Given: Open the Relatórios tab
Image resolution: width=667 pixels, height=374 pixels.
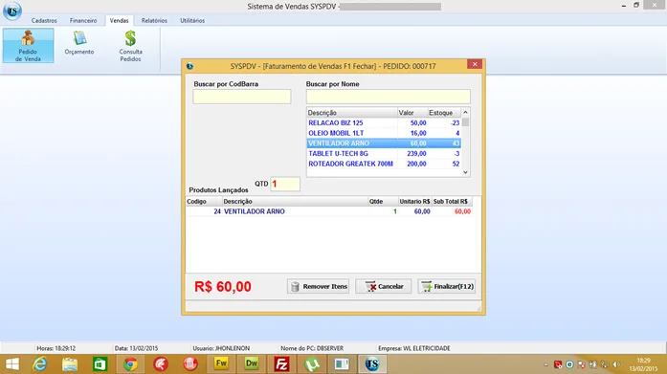Looking at the screenshot, I should [154, 20].
